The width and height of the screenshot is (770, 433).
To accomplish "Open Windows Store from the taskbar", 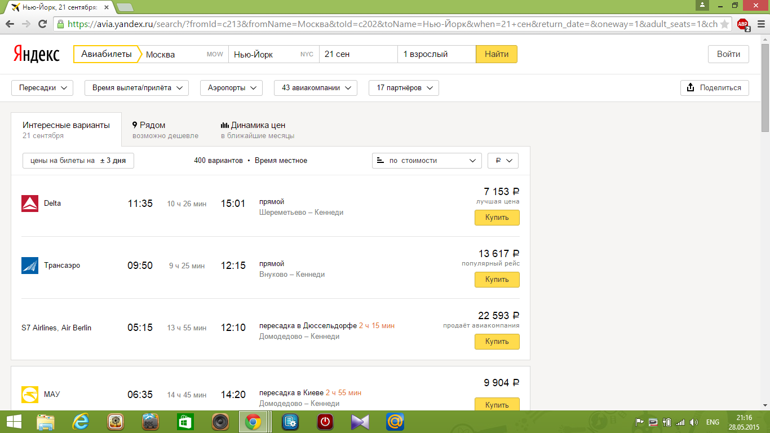I will 185,422.
